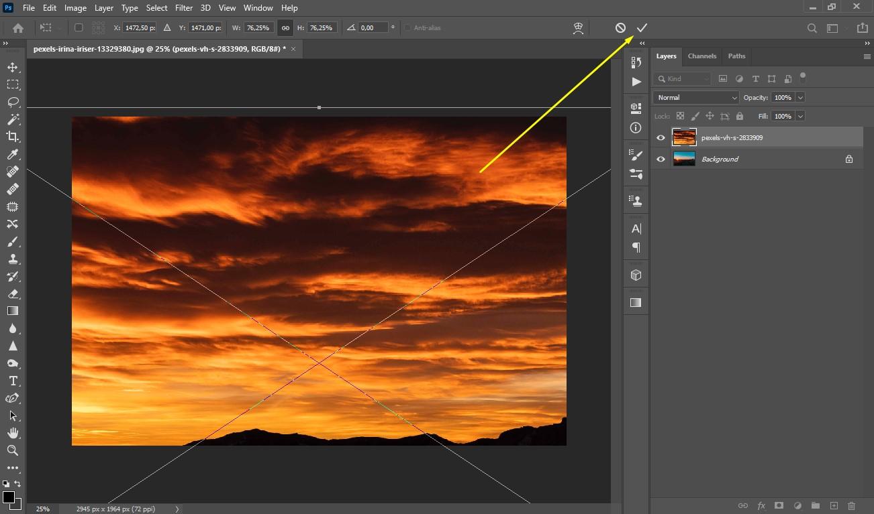Screen dimensions: 874x514
Task: Click the delete layer trash icon
Action: point(851,506)
